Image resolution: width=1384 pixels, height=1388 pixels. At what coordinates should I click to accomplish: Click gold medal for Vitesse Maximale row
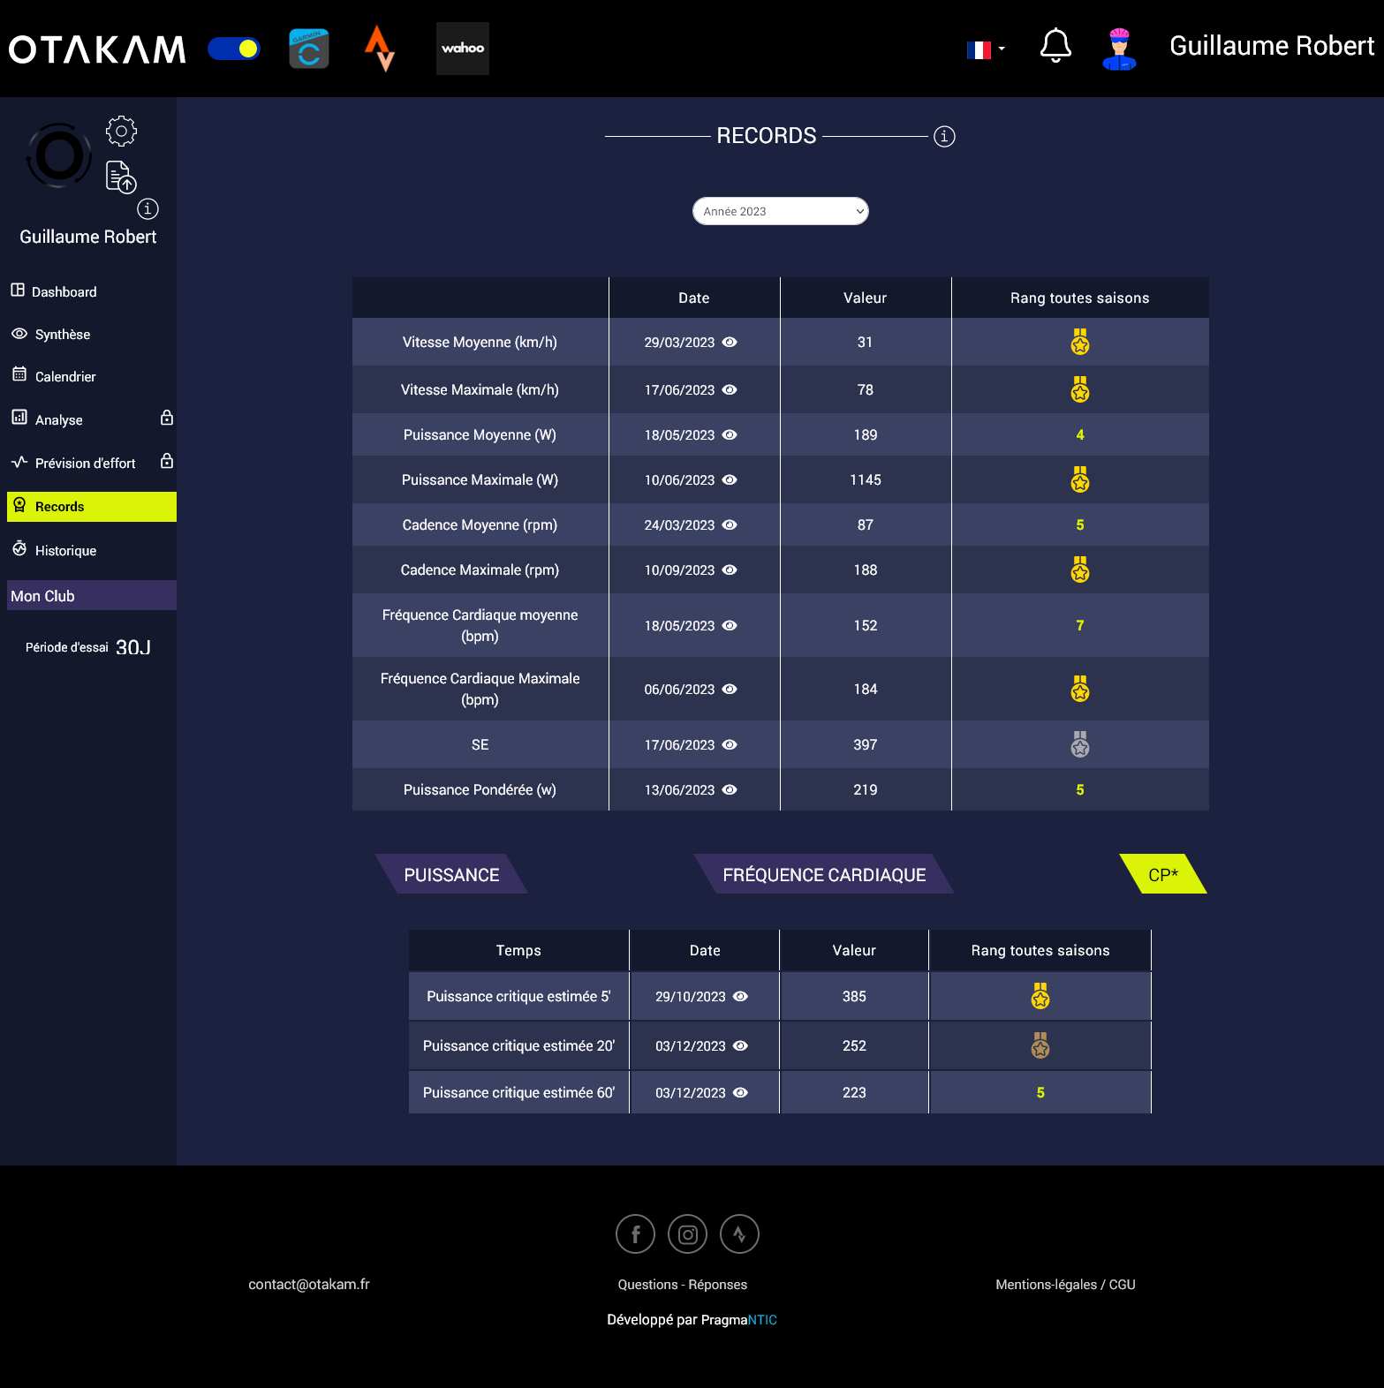click(1079, 389)
